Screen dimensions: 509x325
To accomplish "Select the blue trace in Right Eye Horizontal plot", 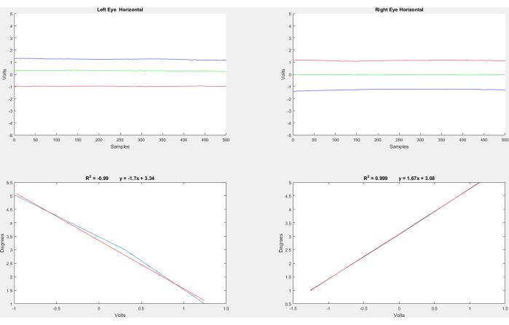I will [399, 90].
